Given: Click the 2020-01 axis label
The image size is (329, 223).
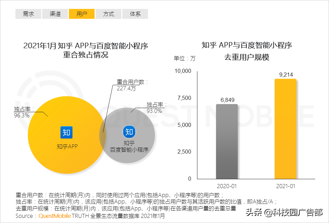Looking at the screenshot, I should 227,186.
